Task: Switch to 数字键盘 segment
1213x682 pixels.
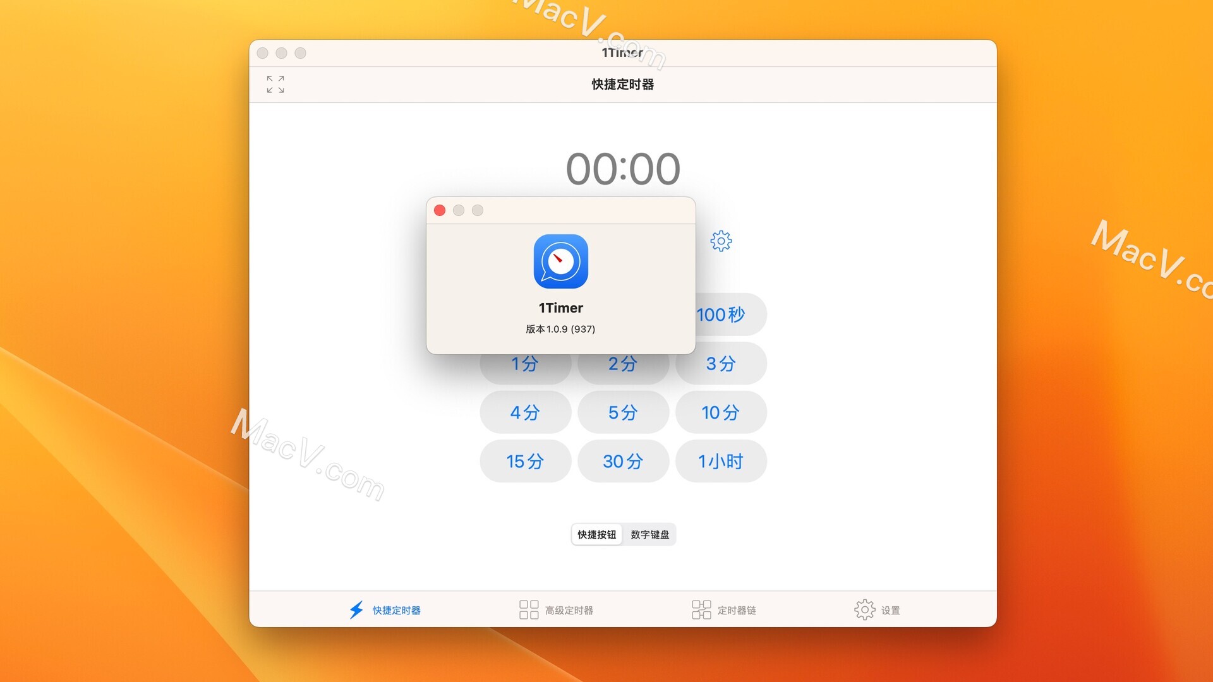Action: tap(649, 534)
